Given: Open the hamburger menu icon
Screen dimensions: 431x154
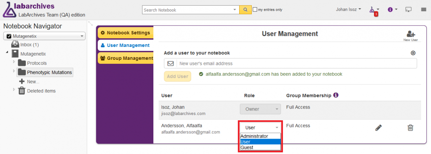Looking at the screenshot, I should [423, 10].
